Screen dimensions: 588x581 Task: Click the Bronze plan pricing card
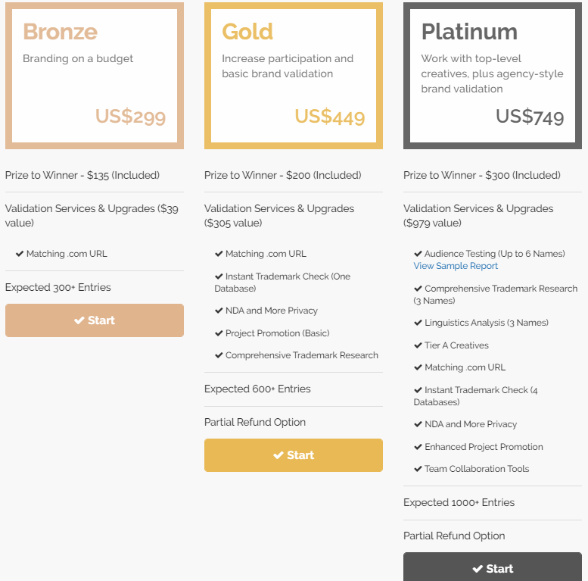pos(95,76)
